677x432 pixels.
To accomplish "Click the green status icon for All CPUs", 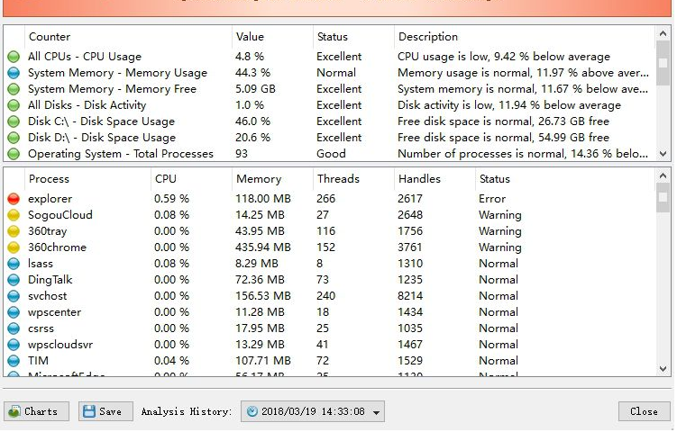I will coord(14,57).
